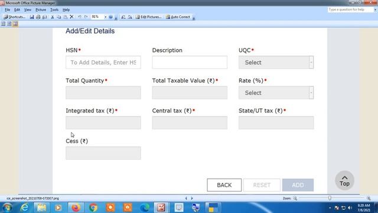Open File Explorer folder from taskbar

pyautogui.click(x=41, y=208)
